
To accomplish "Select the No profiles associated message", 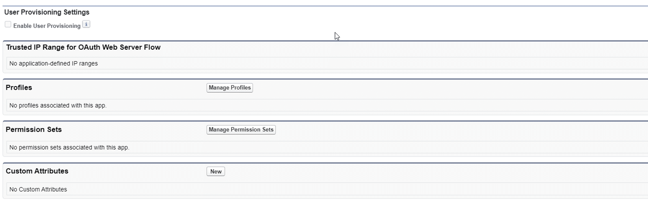I will tap(58, 106).
